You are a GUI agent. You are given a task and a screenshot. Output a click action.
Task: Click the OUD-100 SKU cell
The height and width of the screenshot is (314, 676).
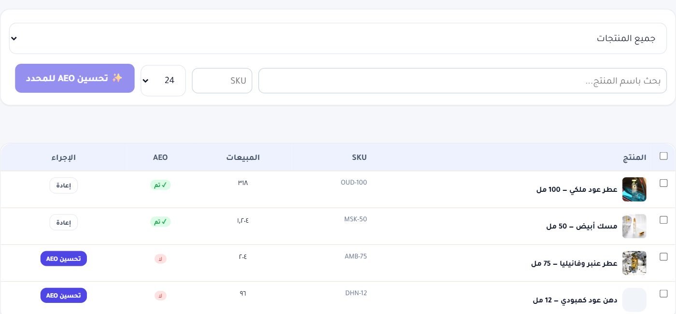(354, 183)
